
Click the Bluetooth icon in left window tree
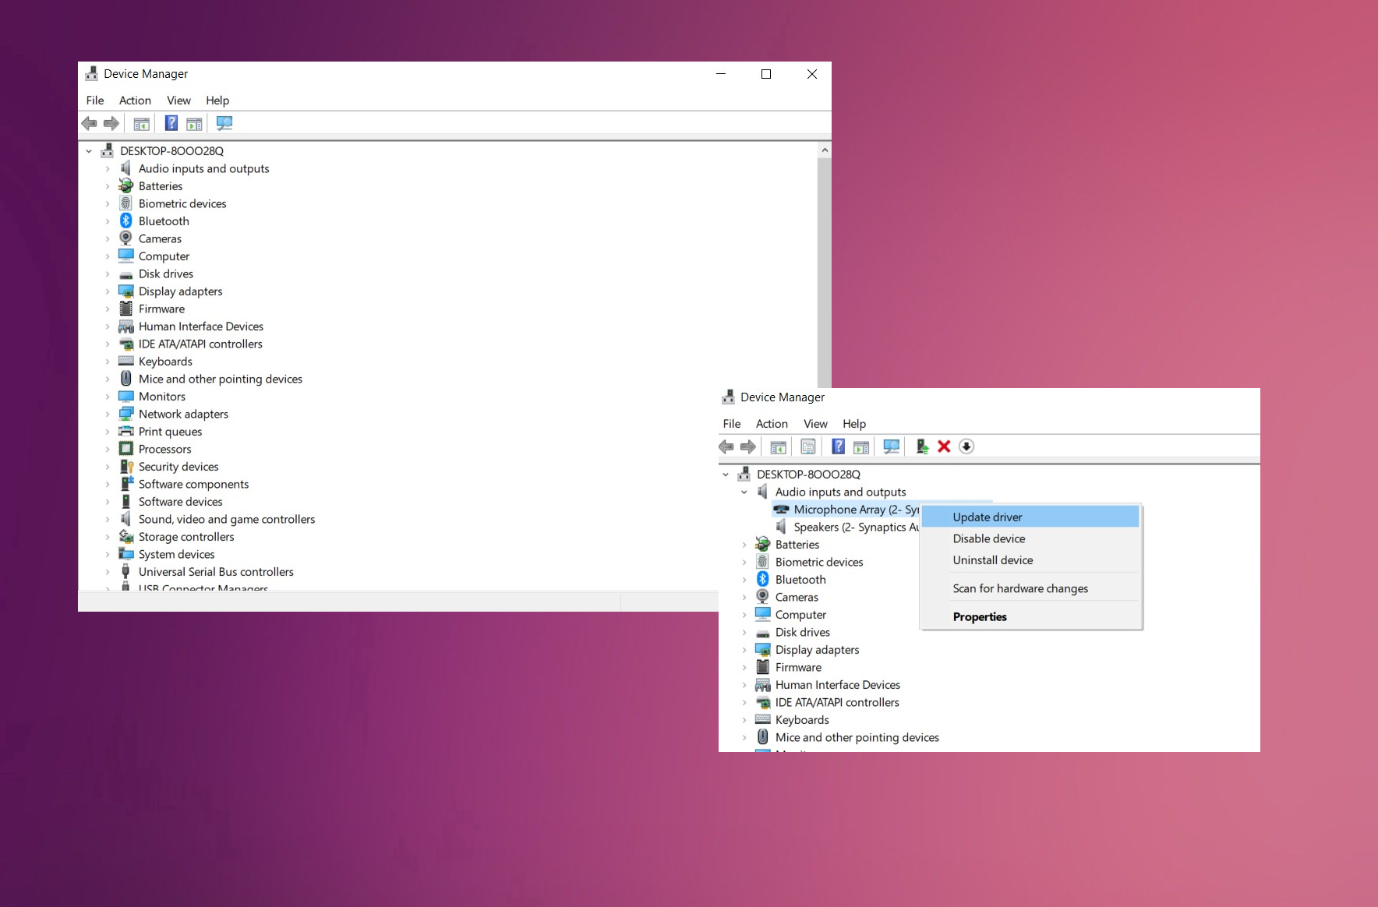pyautogui.click(x=126, y=221)
